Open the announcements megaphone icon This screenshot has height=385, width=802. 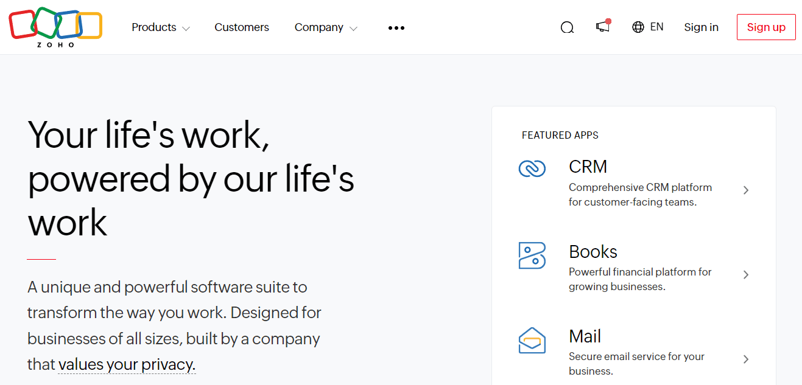602,27
